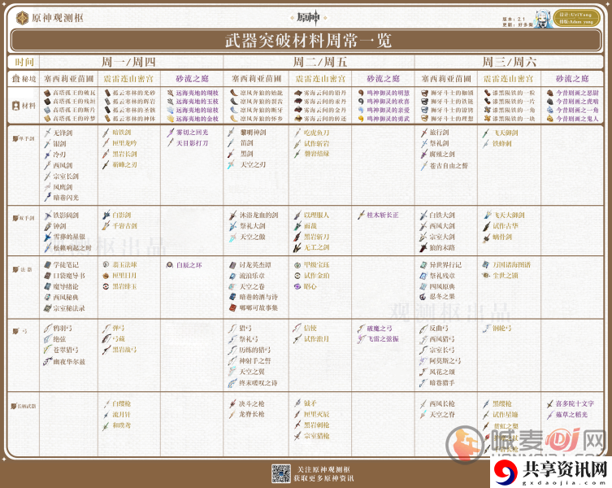The height and width of the screenshot is (488, 612).
Task: Click the weapon name 龙脊长枪
Action: point(252,414)
